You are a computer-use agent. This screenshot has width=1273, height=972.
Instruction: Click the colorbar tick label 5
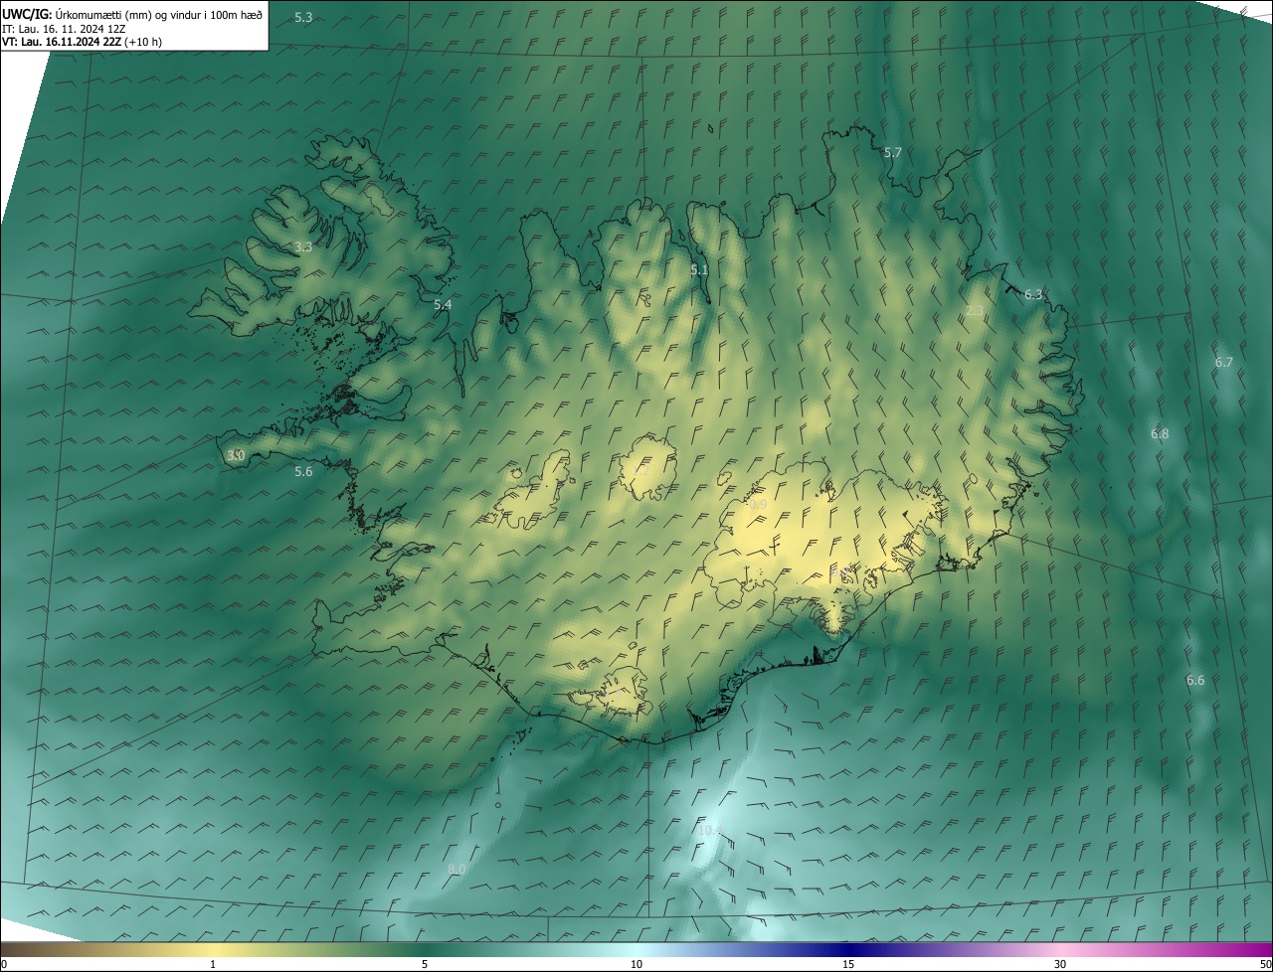pyautogui.click(x=425, y=964)
